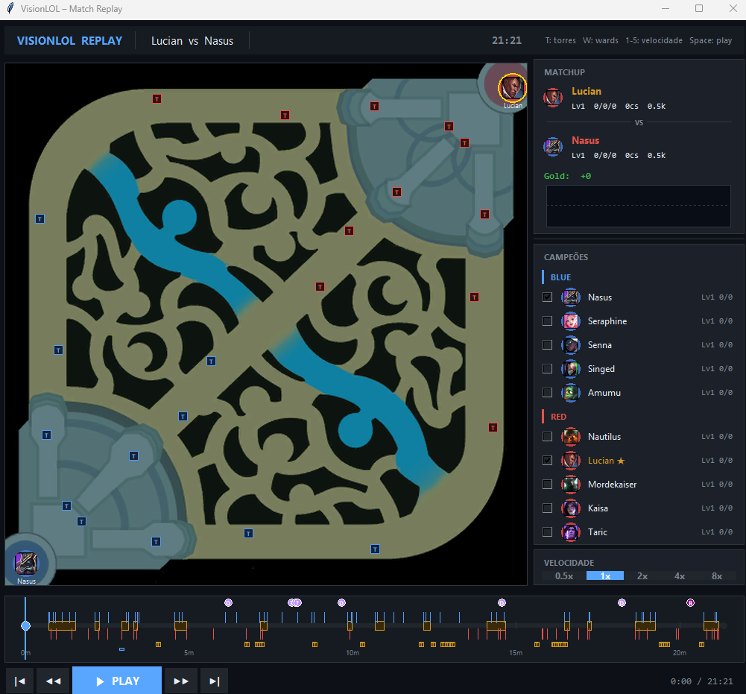Click Kaisa's portrait icon
Image resolution: width=746 pixels, height=694 pixels.
[570, 508]
